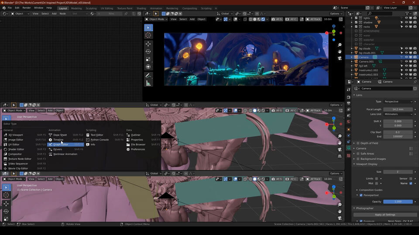Click the AF-Track button in top viewport
Image resolution: width=419 pixels, height=235 pixels.
point(313,19)
